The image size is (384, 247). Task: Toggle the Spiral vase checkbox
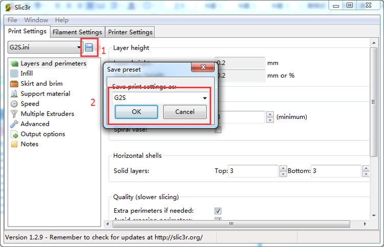click(218, 130)
